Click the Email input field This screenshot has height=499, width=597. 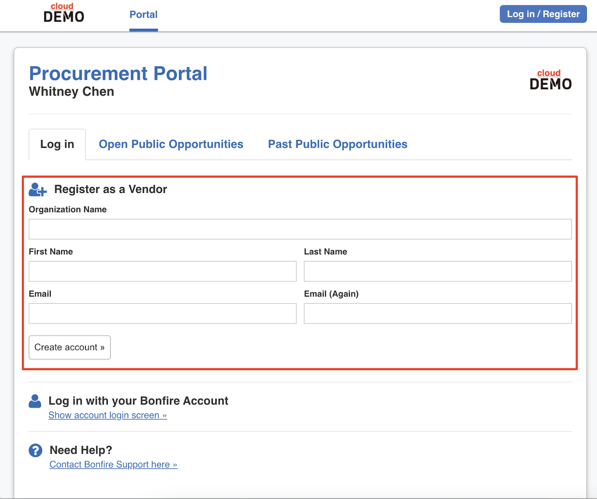162,314
